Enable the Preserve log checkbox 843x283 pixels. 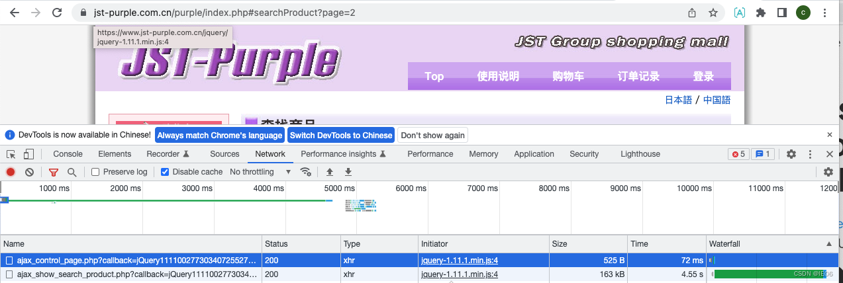click(95, 172)
